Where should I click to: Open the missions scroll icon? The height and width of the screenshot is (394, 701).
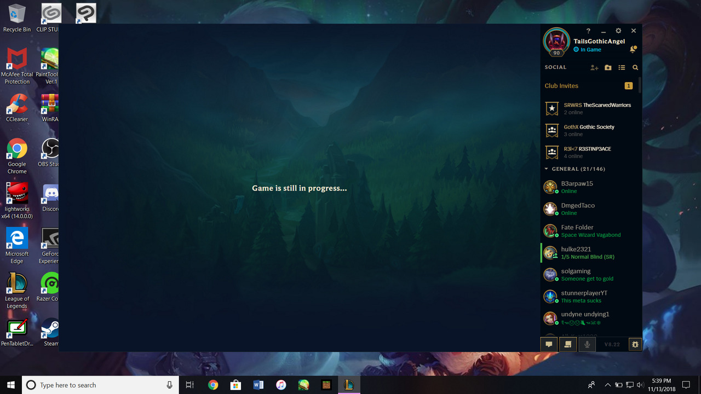568,344
